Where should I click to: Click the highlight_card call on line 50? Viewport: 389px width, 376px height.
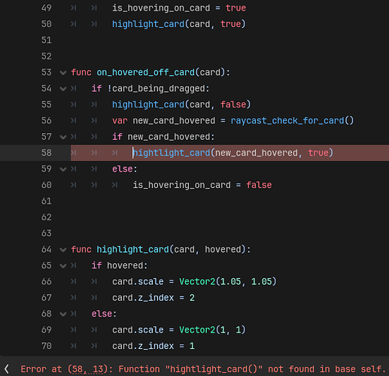[148, 24]
